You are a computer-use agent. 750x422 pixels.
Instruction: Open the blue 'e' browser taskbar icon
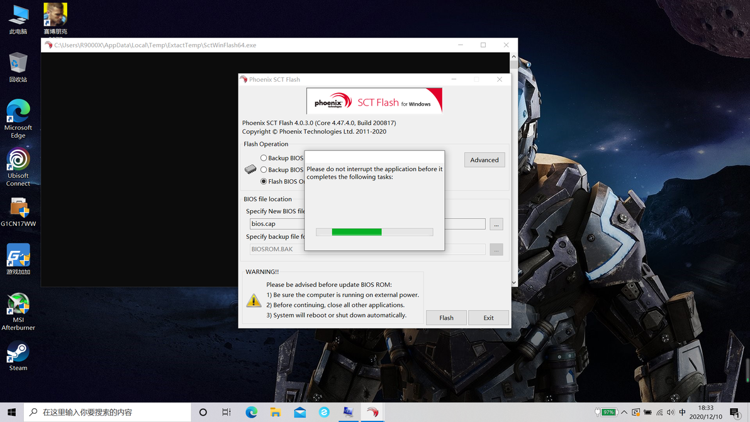[x=324, y=412]
